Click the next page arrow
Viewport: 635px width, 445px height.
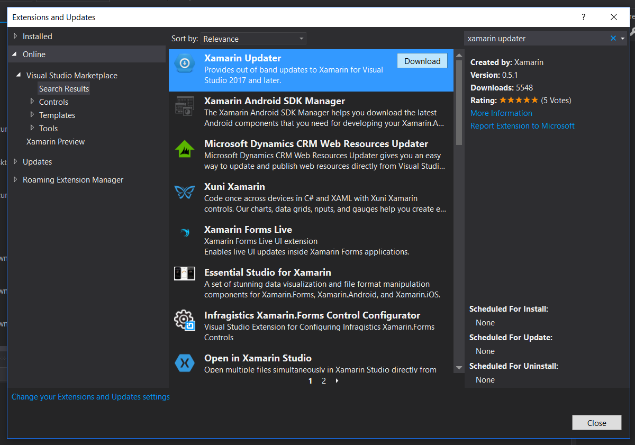[337, 380]
